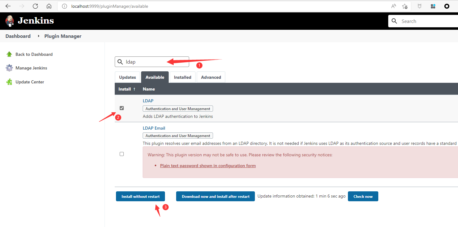Open the LDAP plugin link
This screenshot has height=227, width=458.
148,101
